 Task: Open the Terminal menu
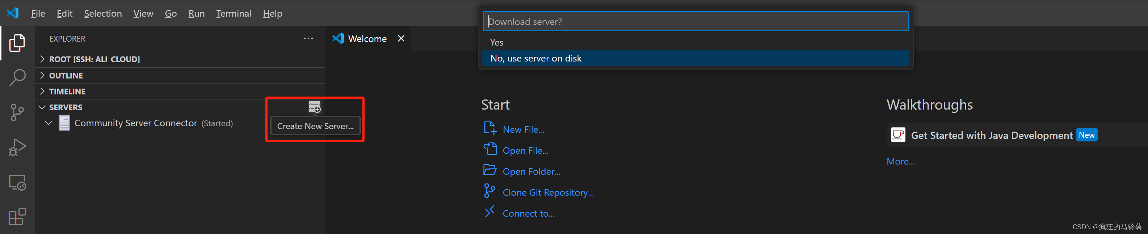234,13
